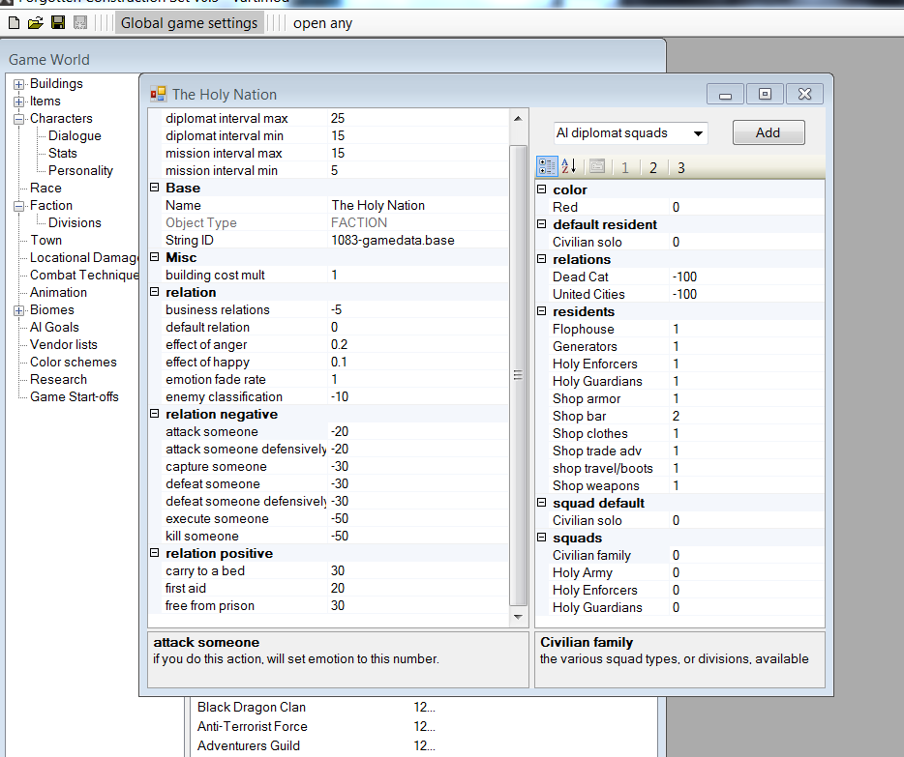904x757 pixels.
Task: Select Anti-Terrorist Force in background list
Action: (x=252, y=726)
